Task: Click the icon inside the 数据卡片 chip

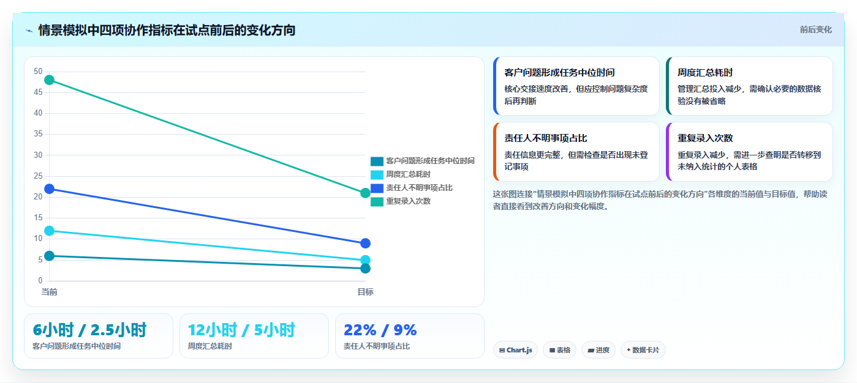Action: click(629, 351)
